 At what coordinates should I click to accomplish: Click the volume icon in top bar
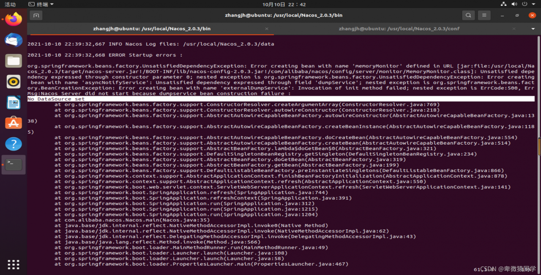point(514,4)
